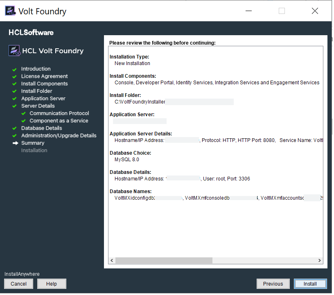Click the green checkmark beside Introduction
Image resolution: width=334 pixels, height=295 pixels.
tap(14, 69)
